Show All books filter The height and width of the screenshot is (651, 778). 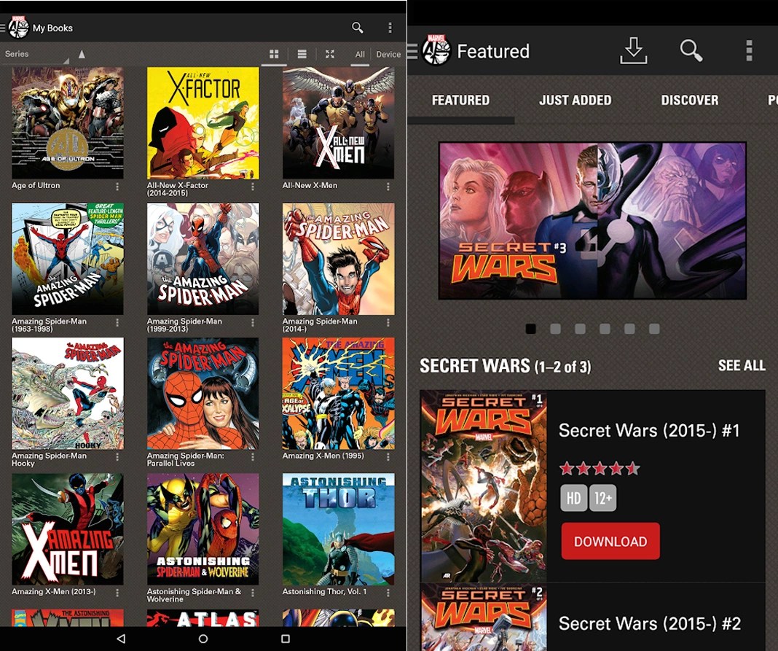[360, 55]
